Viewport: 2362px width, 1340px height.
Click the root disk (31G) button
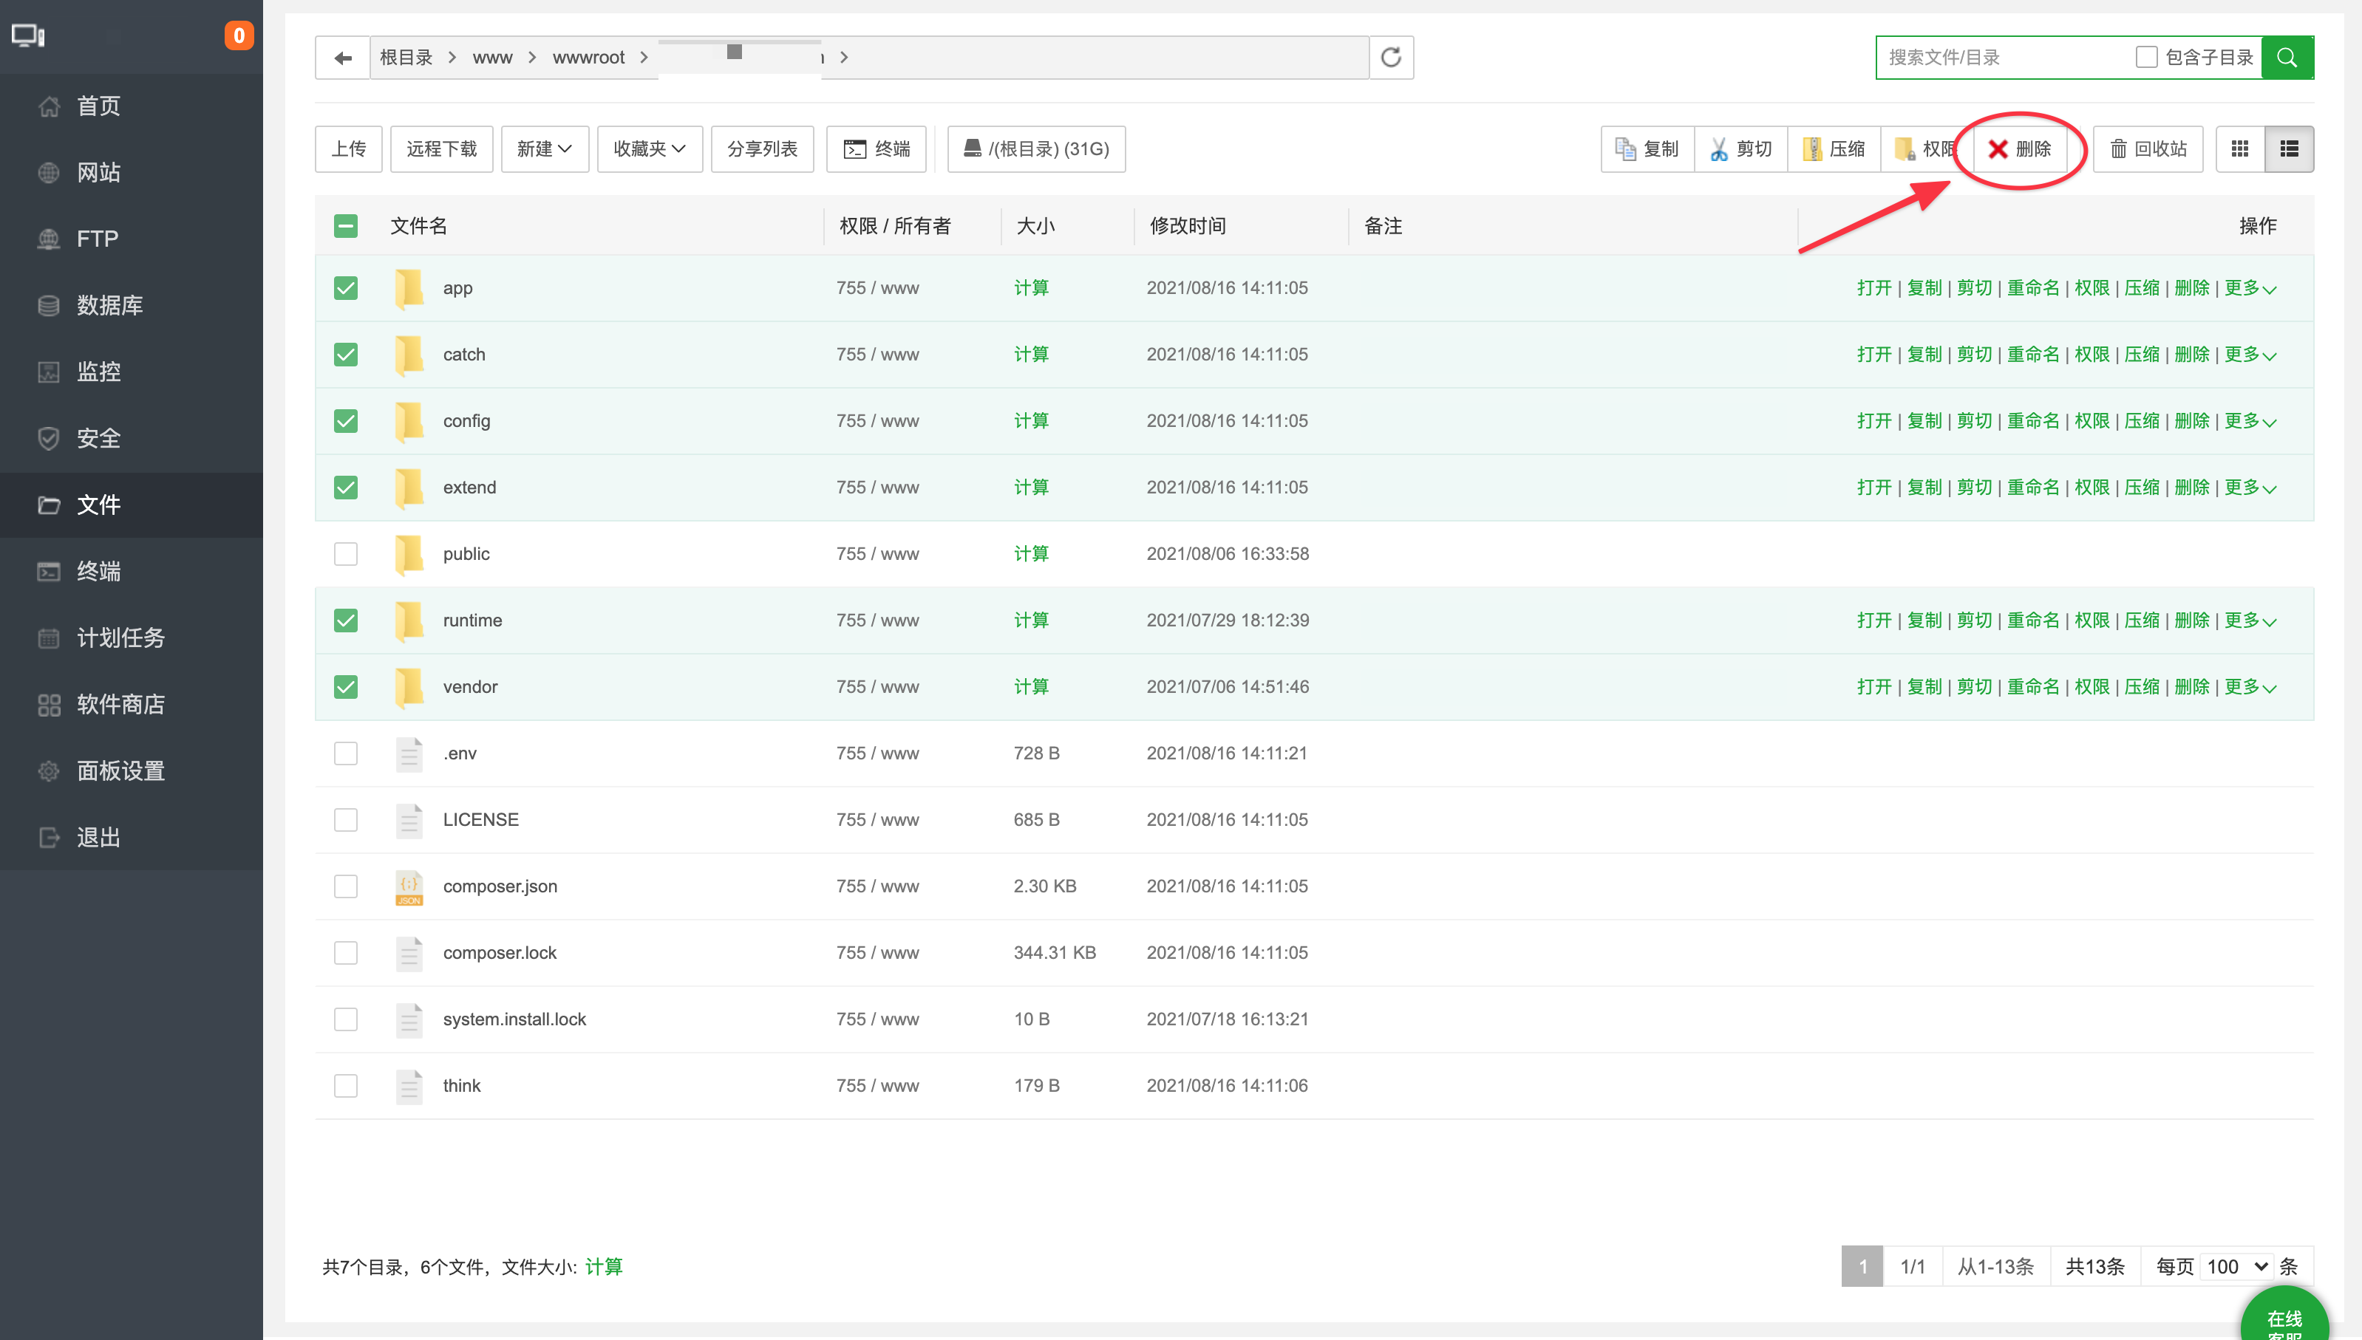[x=1035, y=148]
